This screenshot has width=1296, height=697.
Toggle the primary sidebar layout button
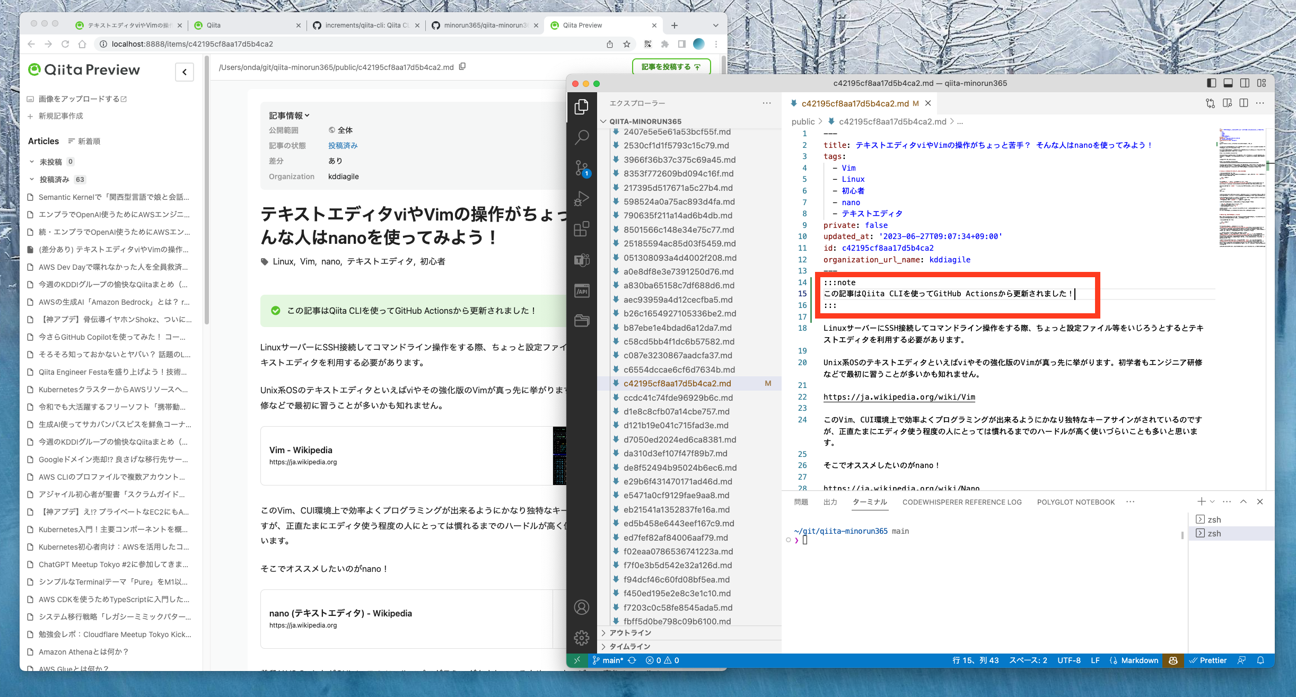pos(1211,83)
